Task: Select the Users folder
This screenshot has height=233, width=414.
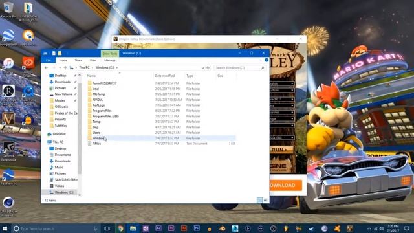Action: pyautogui.click(x=96, y=133)
